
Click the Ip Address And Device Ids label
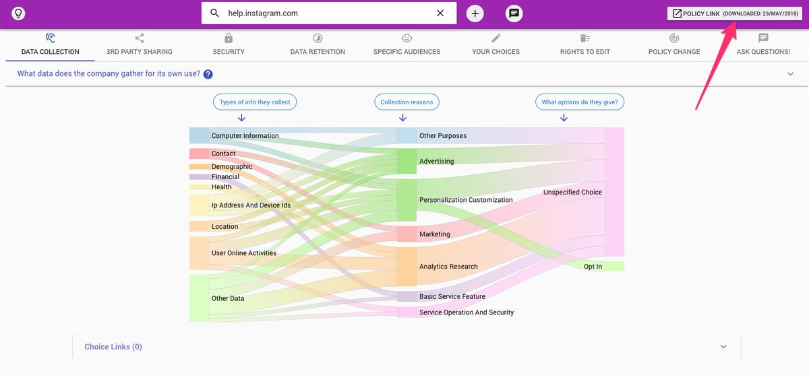(x=251, y=205)
